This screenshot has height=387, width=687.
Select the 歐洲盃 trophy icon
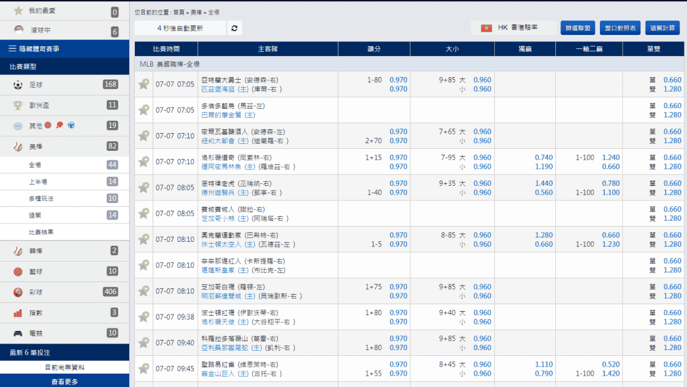click(18, 105)
